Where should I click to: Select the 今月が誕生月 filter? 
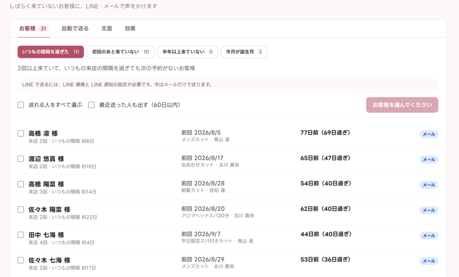(x=244, y=52)
